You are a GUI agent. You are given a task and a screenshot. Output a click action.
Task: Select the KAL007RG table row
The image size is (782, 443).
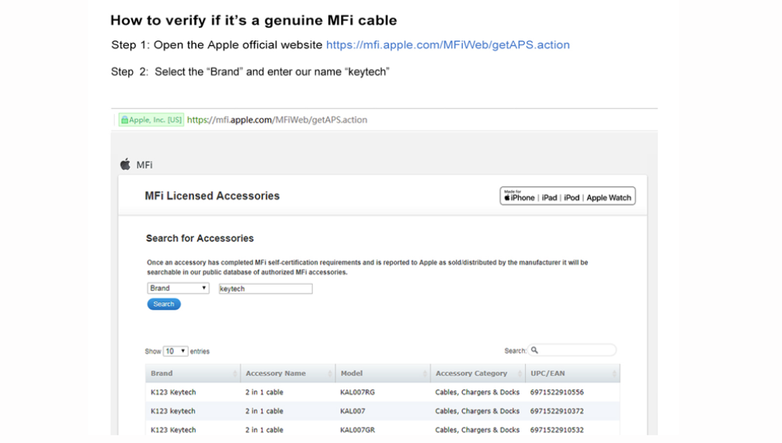tap(383, 392)
